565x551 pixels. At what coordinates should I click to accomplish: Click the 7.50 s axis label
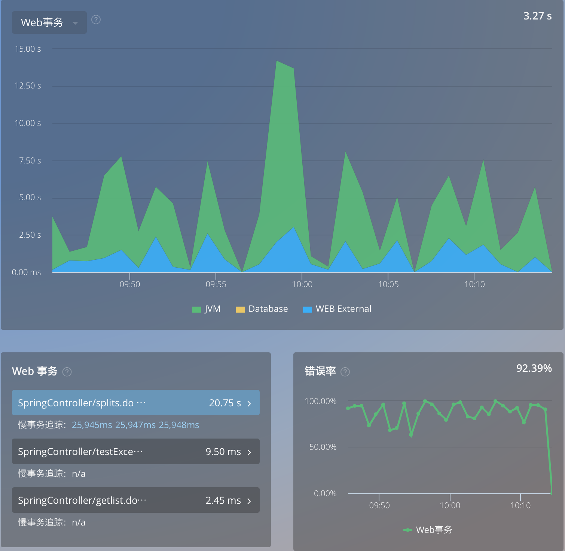30,160
